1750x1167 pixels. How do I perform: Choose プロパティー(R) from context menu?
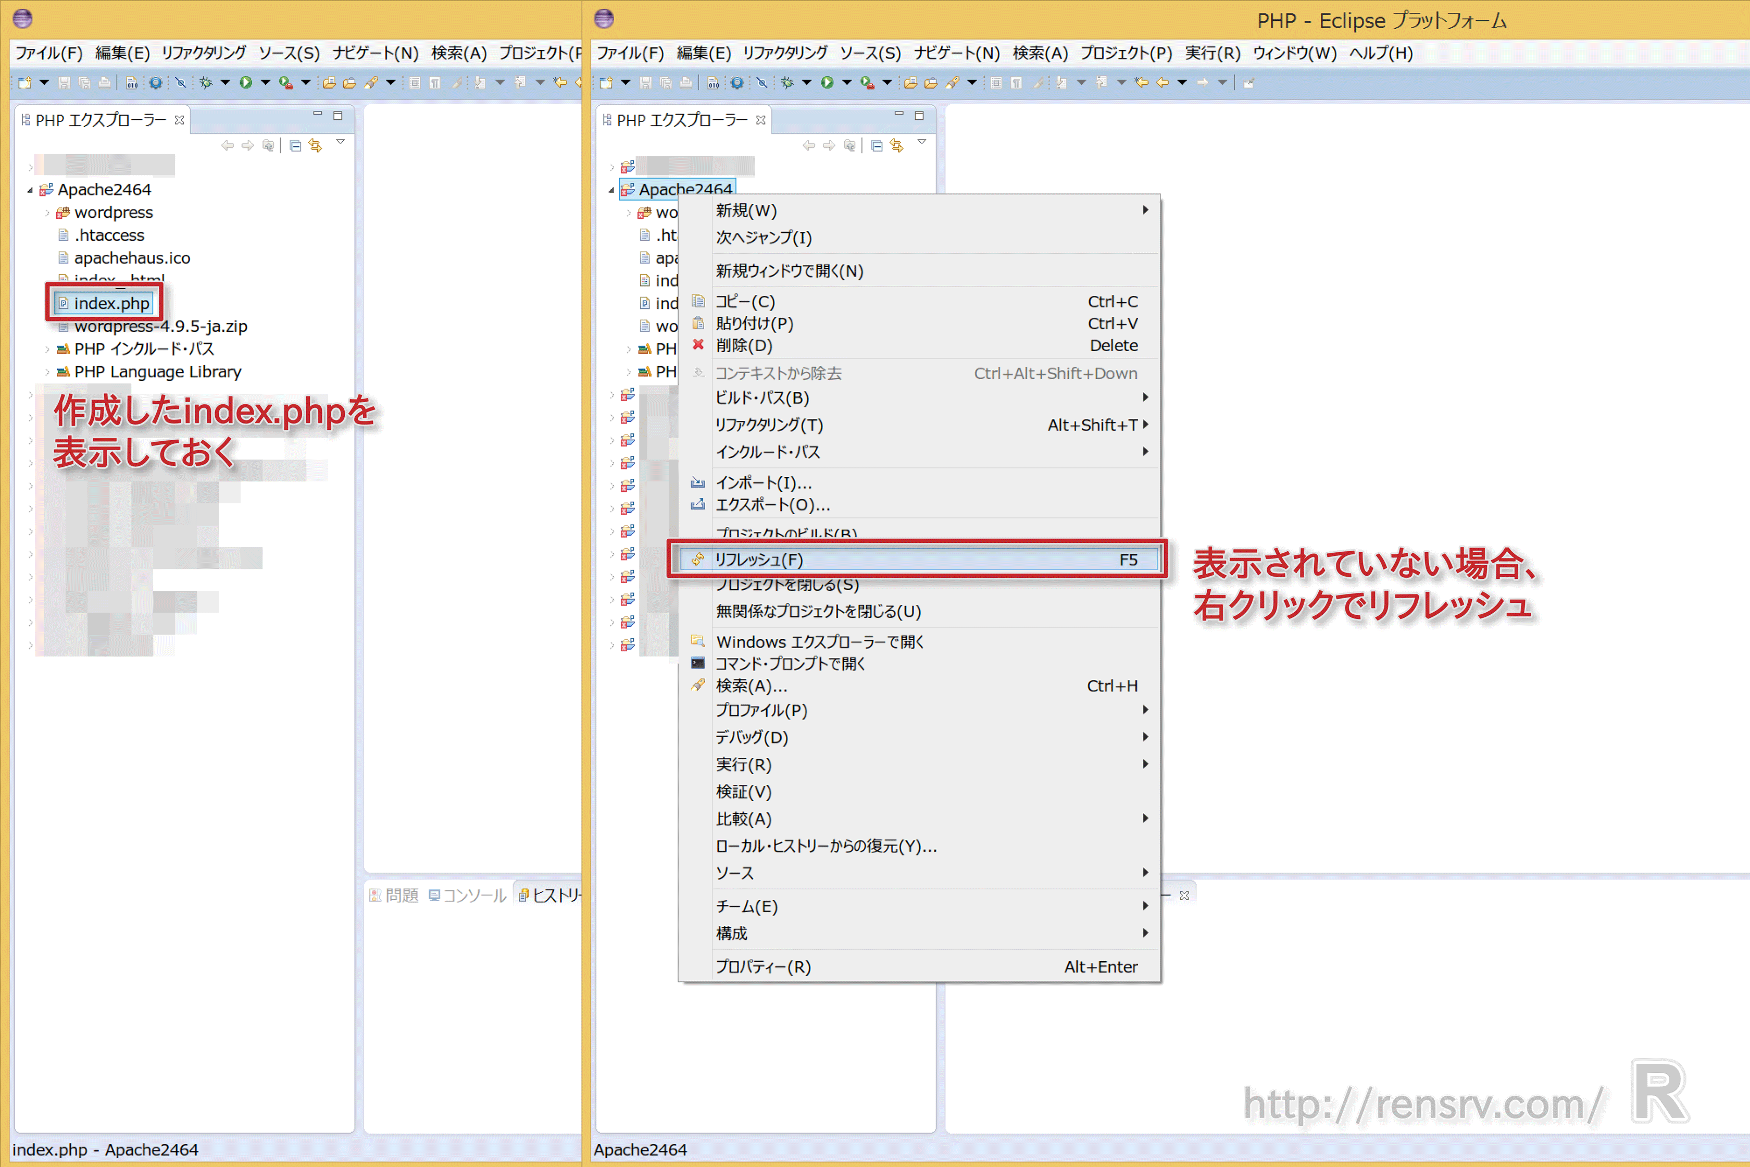tap(762, 967)
